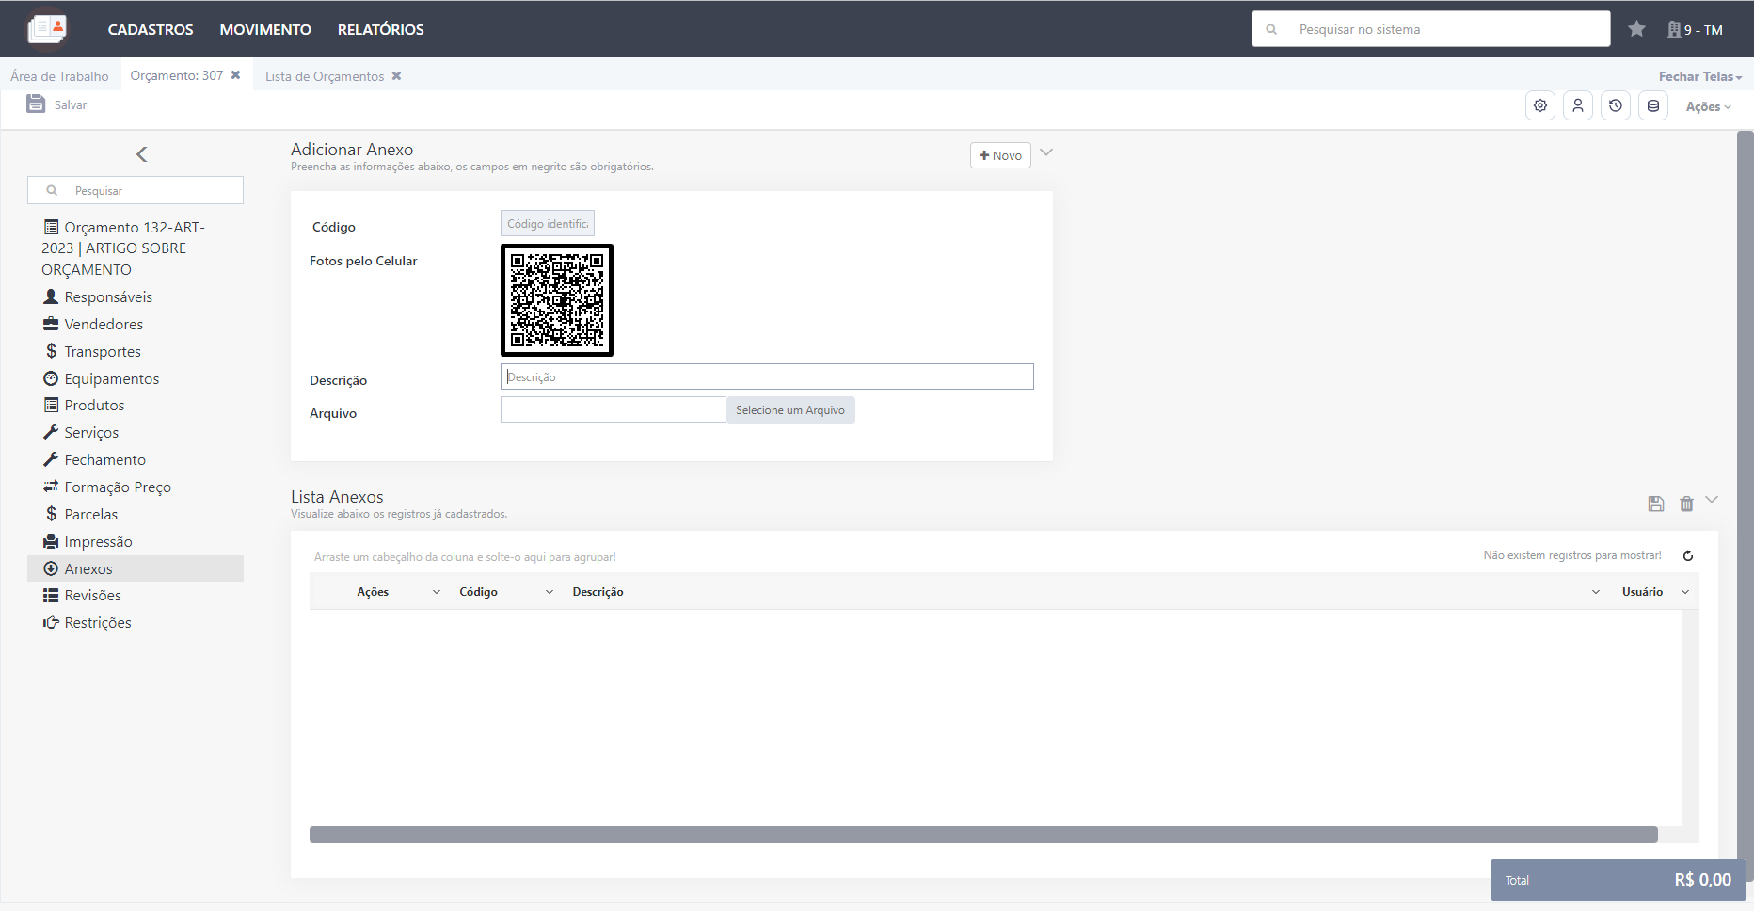1754x911 pixels.
Task: Collapse the Lista Anexos section chevron
Action: (x=1712, y=500)
